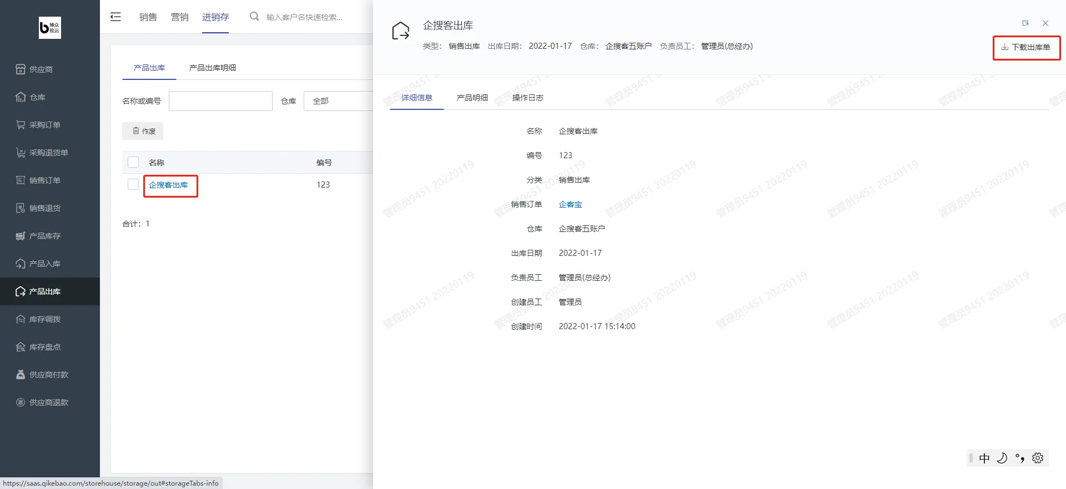Click the 博众 logo icon

tap(50, 28)
